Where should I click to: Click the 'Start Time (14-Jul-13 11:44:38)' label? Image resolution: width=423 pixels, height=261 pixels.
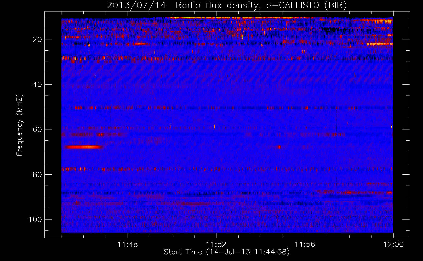[x=227, y=252]
